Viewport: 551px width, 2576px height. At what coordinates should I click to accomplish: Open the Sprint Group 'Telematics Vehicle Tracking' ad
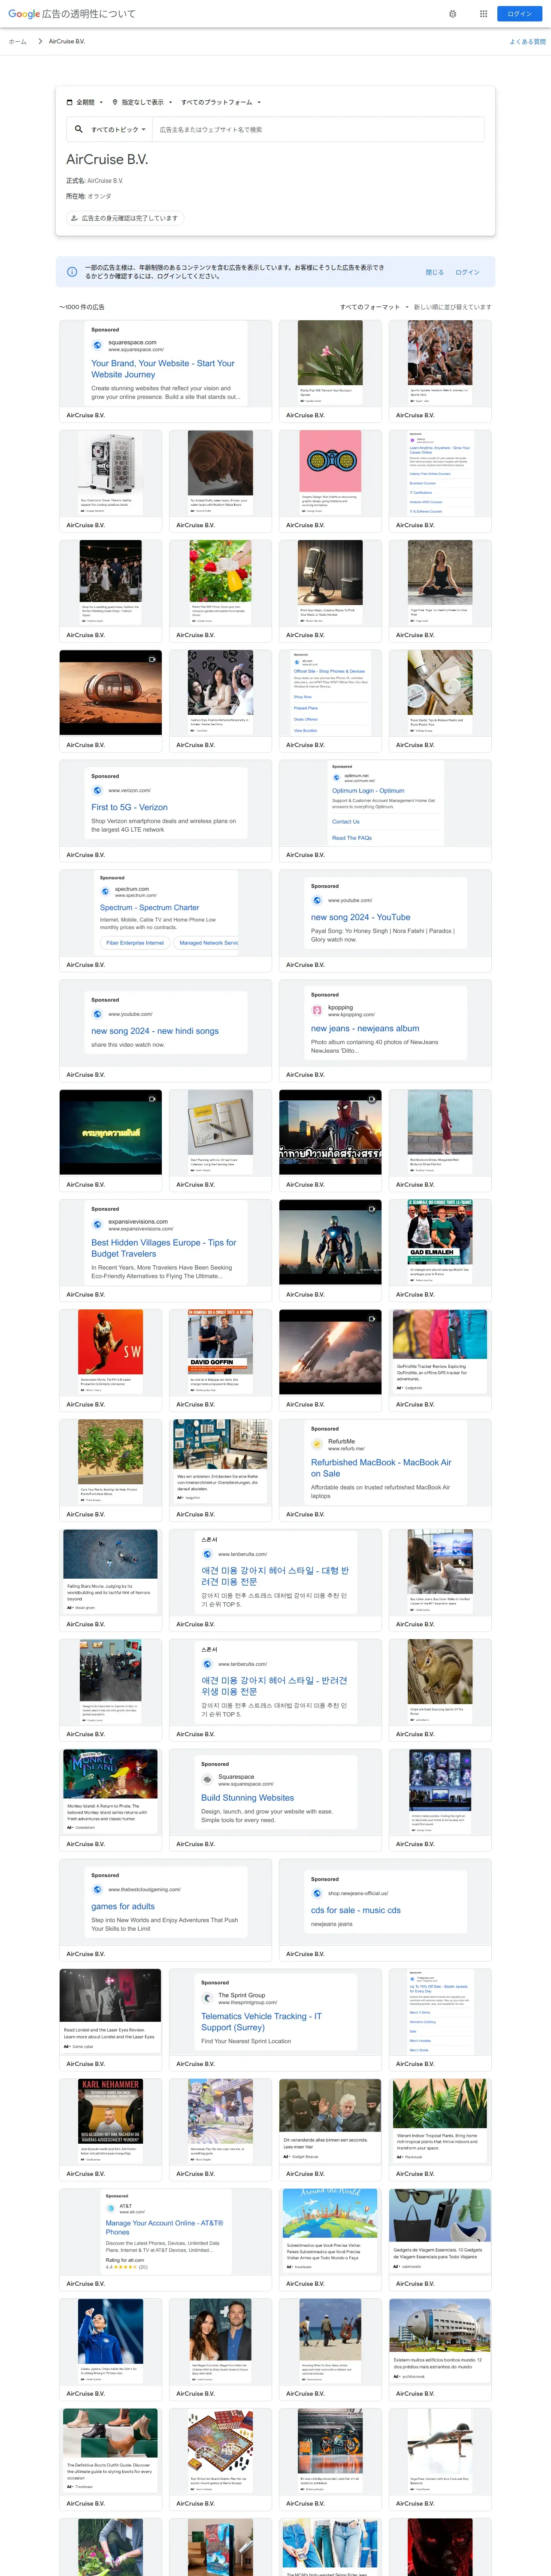pos(275,2020)
